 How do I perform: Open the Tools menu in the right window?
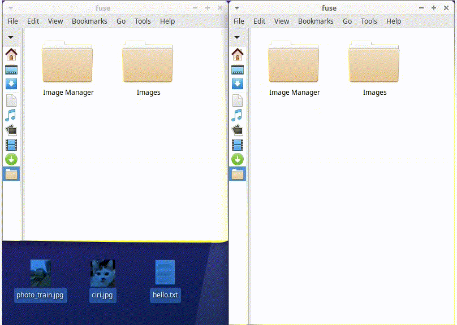(x=369, y=21)
